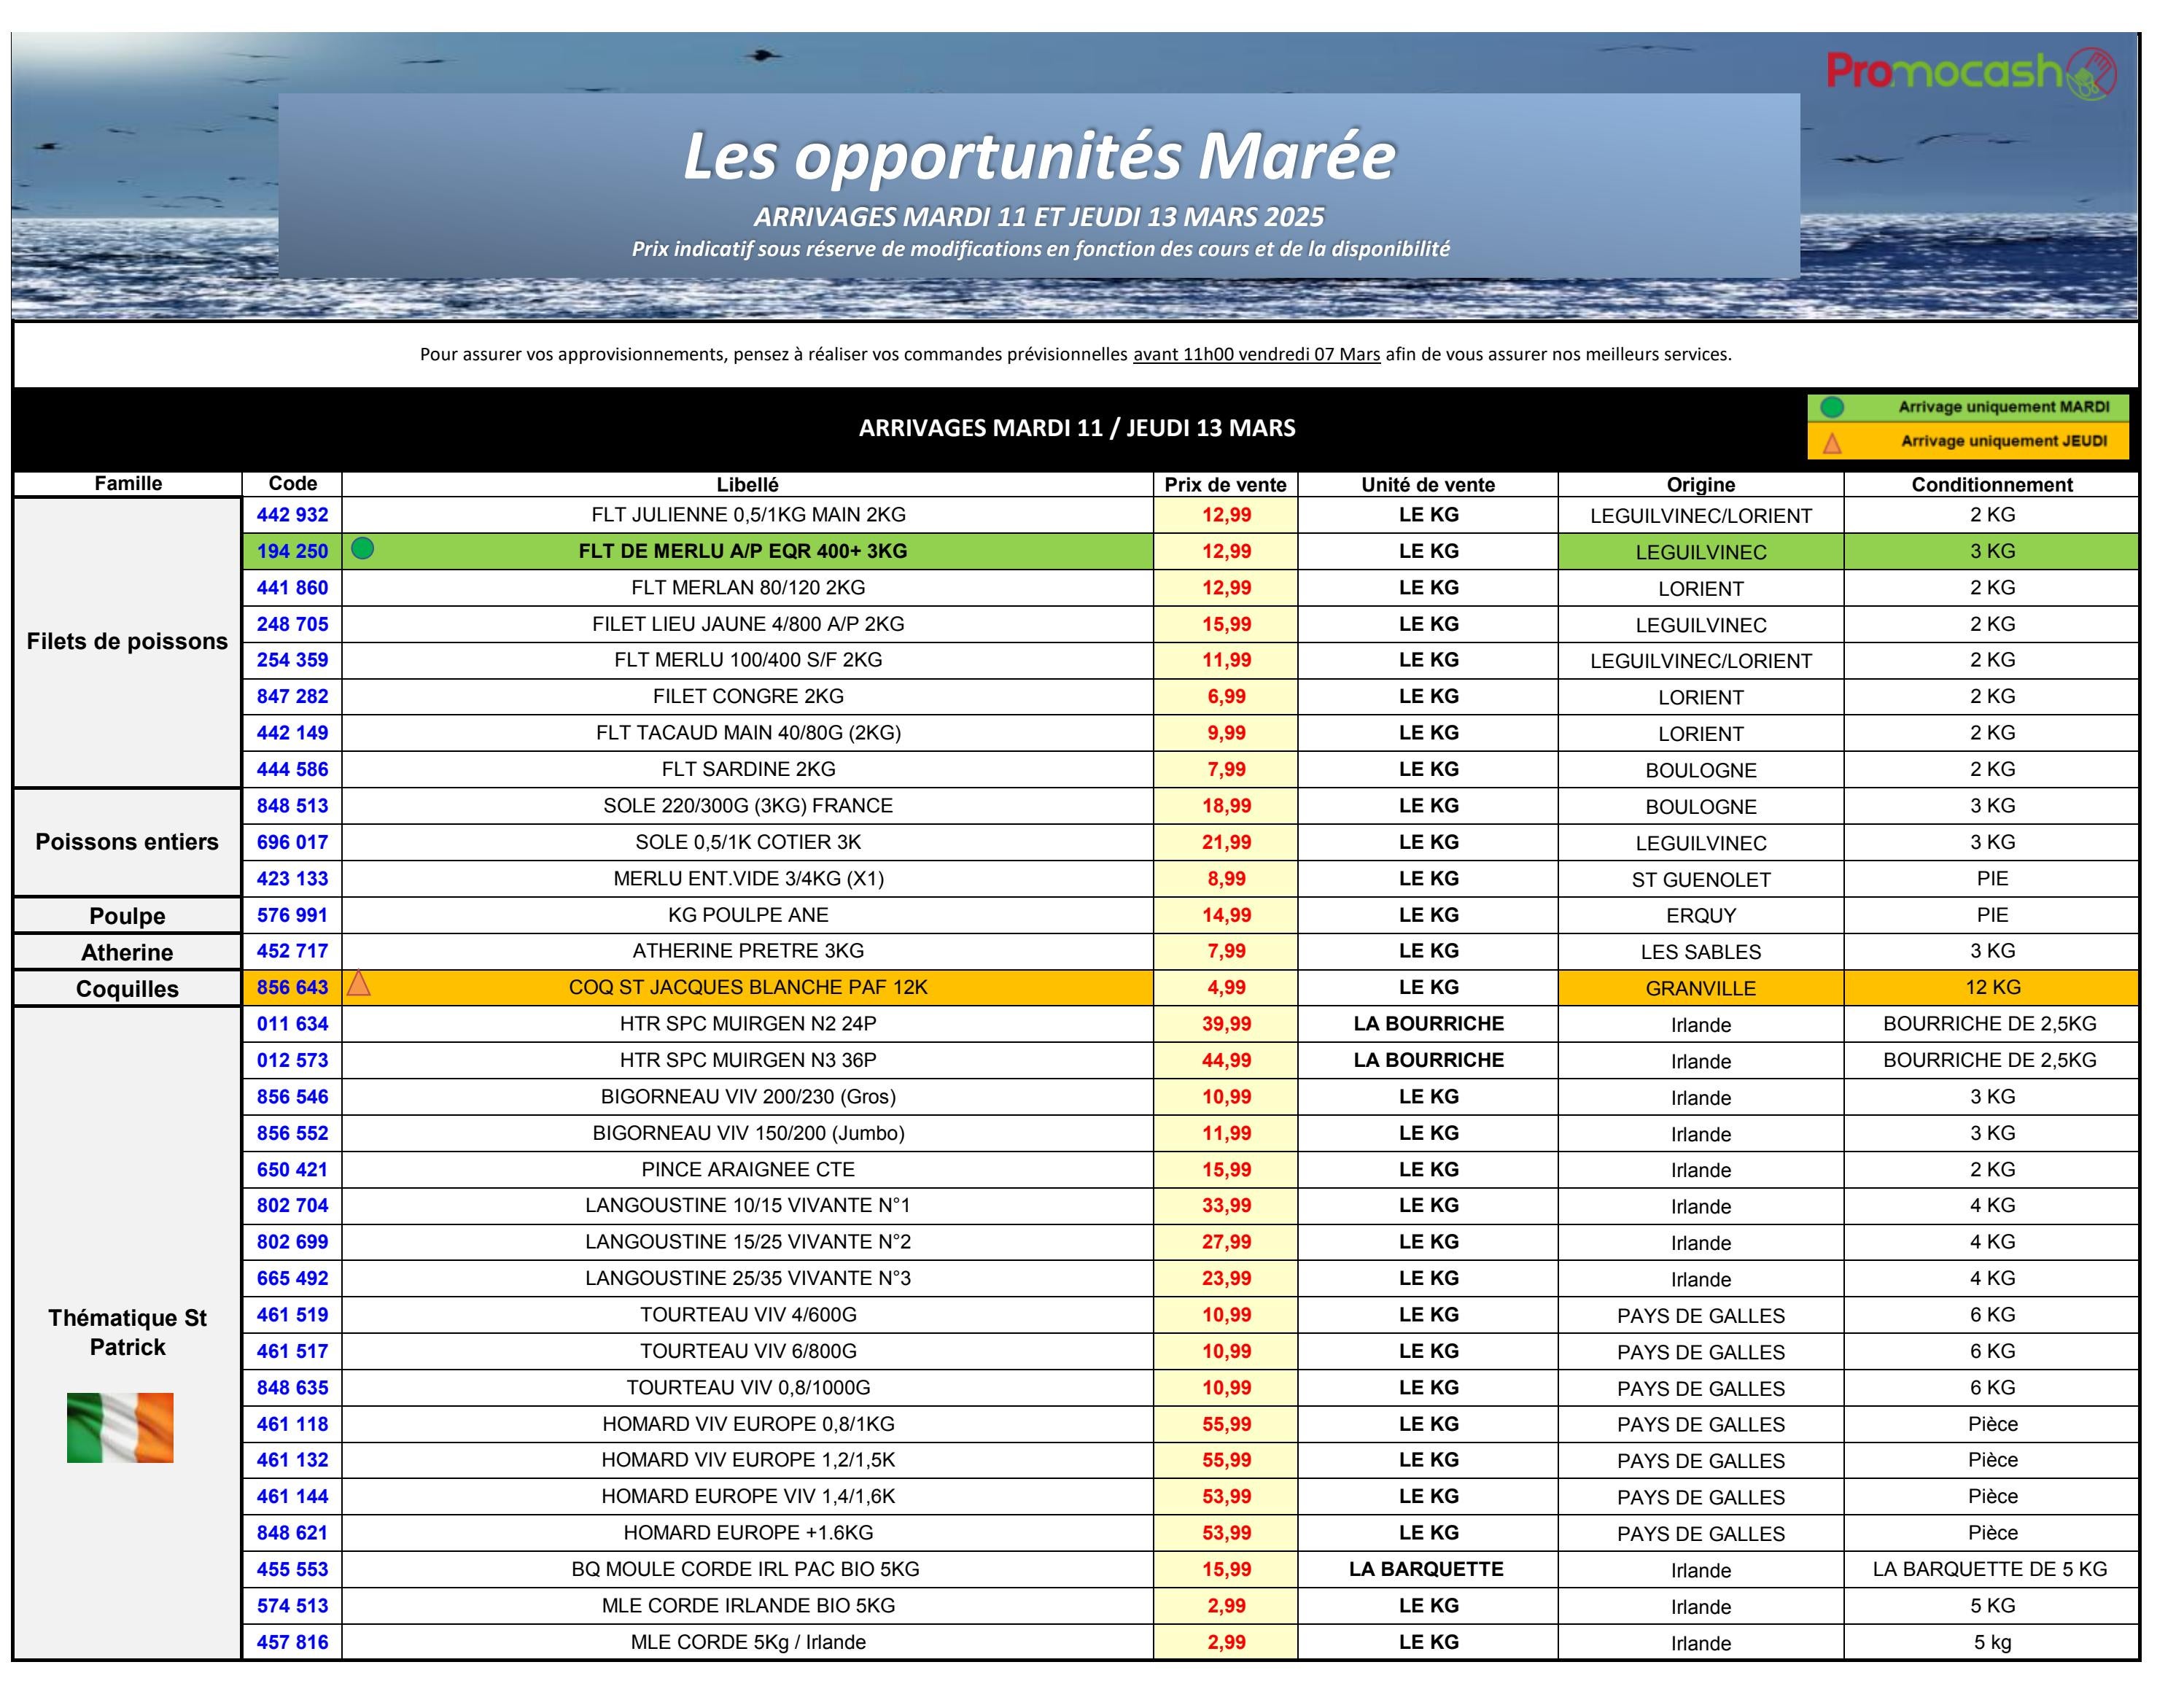The height and width of the screenshot is (1689, 2184).
Task: Click 'FLT JULIENNE 0,5/1KG MAIN 2KG' label
Action: (748, 515)
